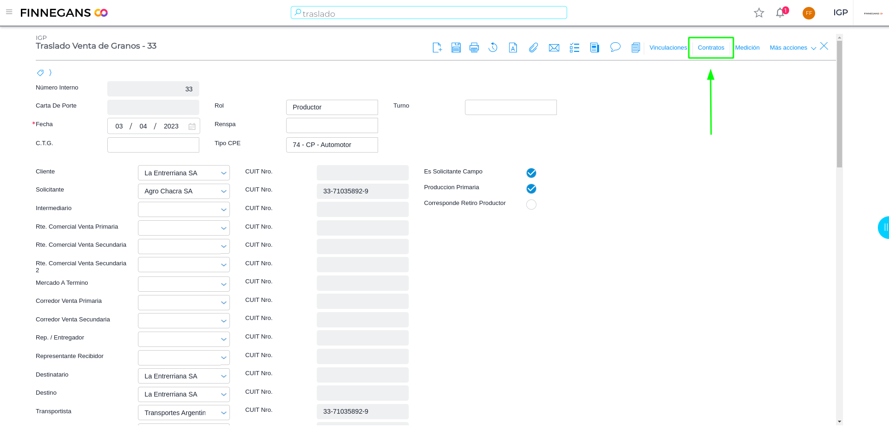Screen dimensions: 889x429
Task: Open the comments speech bubble icon
Action: click(x=615, y=47)
